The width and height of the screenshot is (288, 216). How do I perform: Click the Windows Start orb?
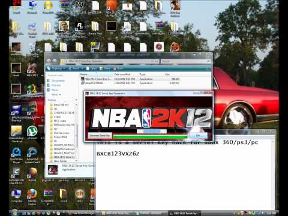click(x=14, y=212)
